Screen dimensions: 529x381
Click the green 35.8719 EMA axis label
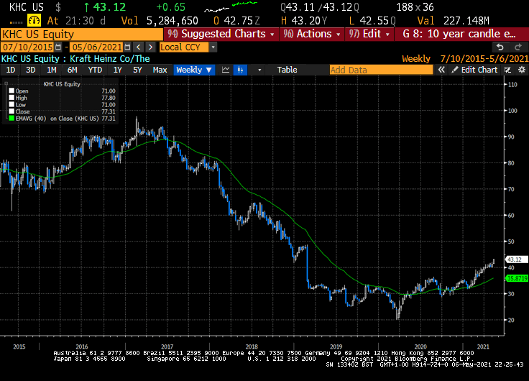click(x=517, y=278)
